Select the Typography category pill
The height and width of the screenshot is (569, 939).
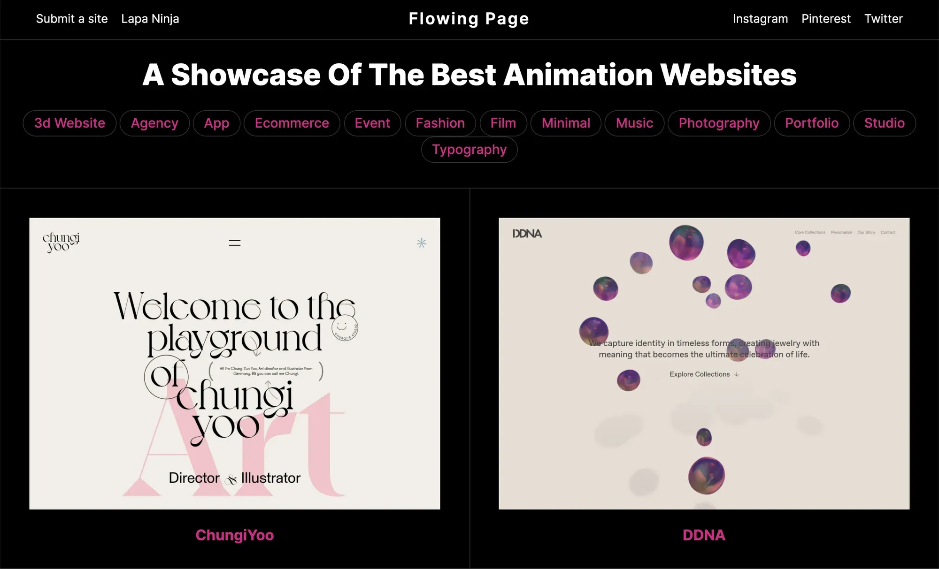point(469,150)
